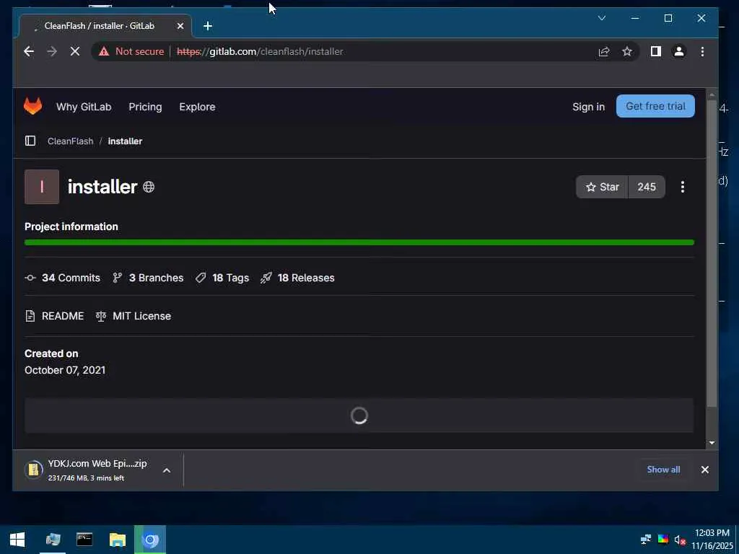Click the public visibility globe icon
Image resolution: width=739 pixels, height=554 pixels.
click(x=149, y=187)
